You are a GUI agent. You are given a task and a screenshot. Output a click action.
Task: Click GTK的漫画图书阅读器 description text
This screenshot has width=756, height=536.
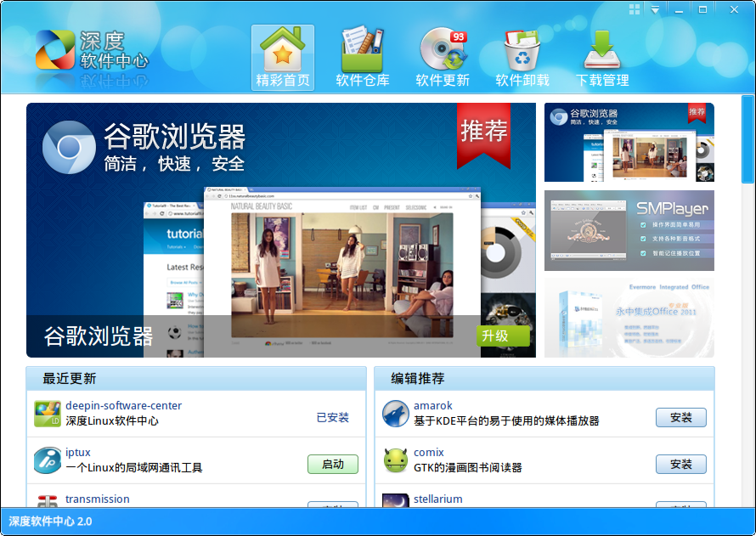click(468, 467)
